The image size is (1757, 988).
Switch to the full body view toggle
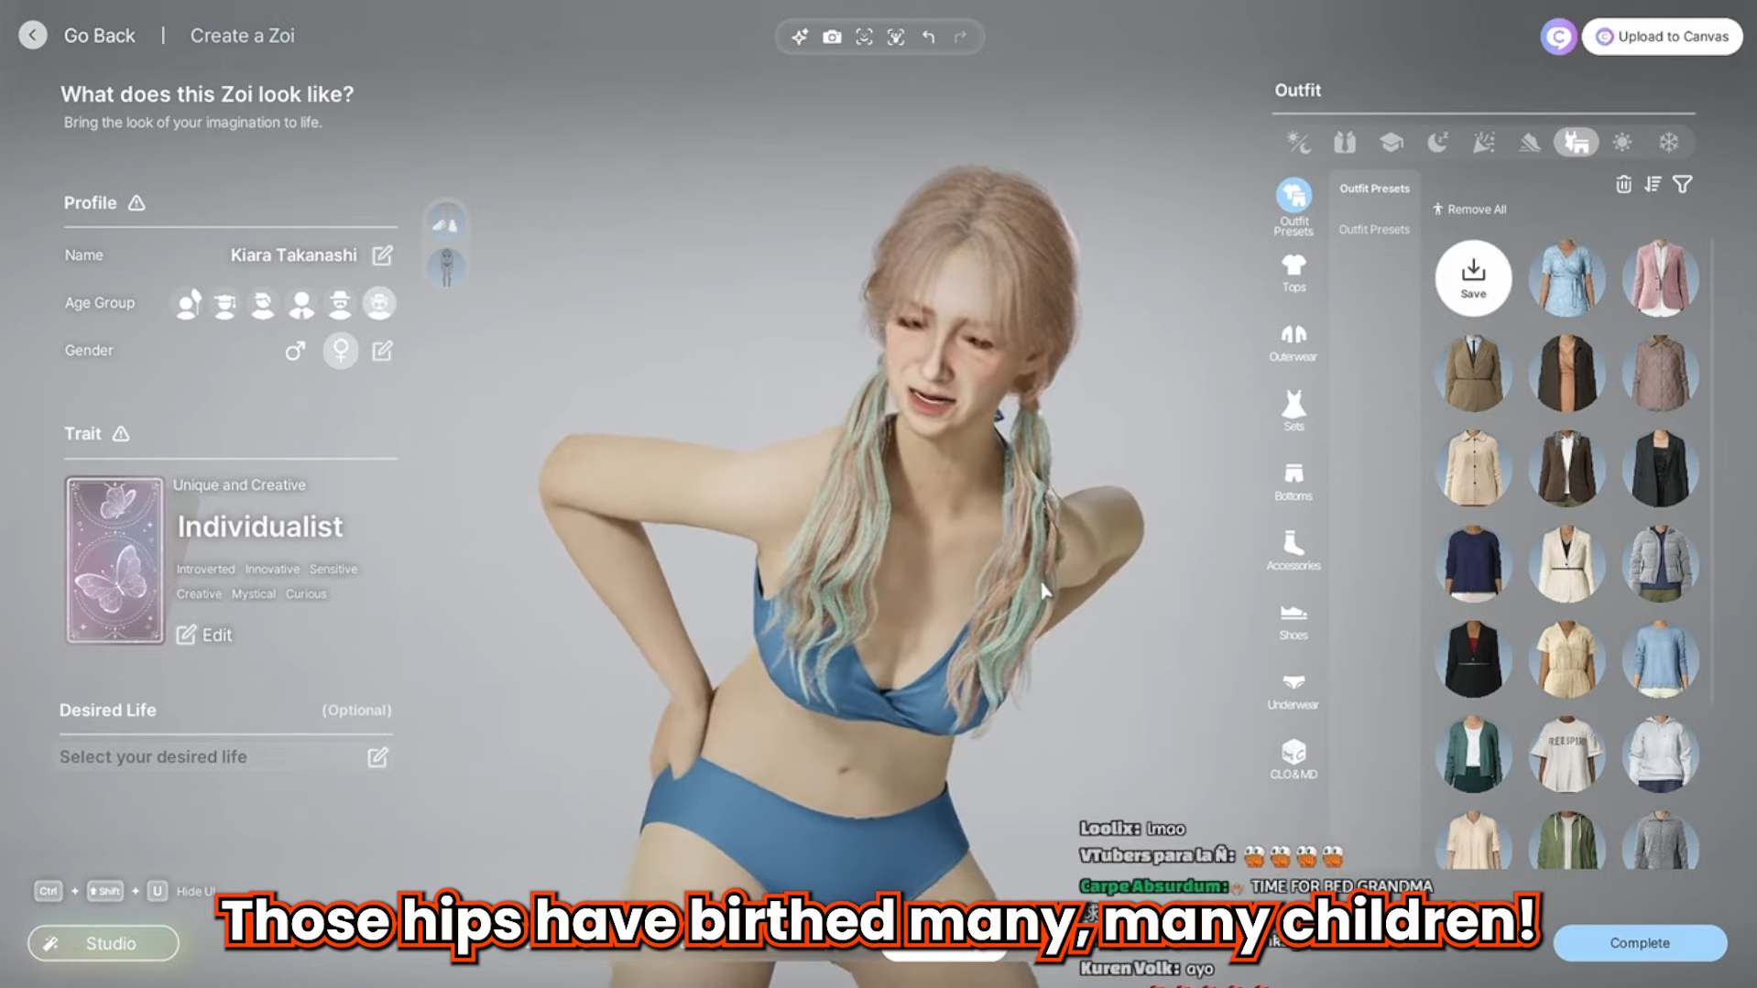coord(446,267)
